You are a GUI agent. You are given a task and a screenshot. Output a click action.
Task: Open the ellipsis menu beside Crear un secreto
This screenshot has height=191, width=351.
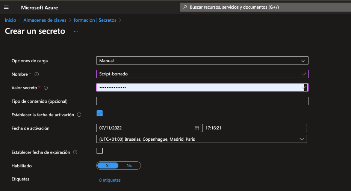tap(76, 32)
